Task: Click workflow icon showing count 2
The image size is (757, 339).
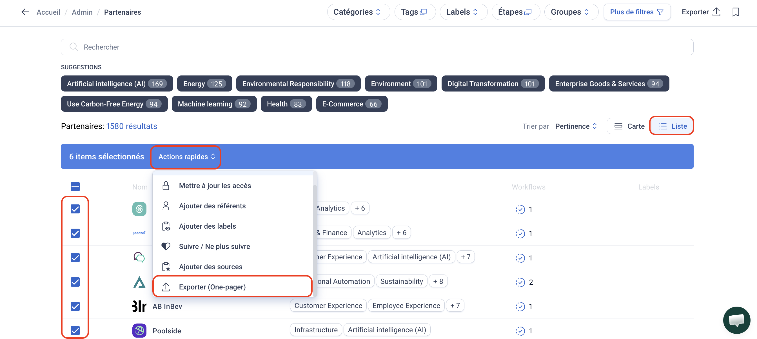Action: 520,282
